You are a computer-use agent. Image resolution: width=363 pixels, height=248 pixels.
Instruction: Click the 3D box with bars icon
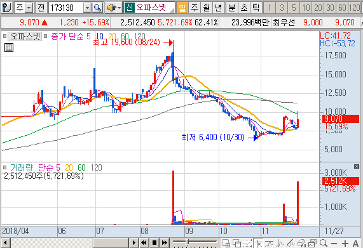click(x=301, y=243)
